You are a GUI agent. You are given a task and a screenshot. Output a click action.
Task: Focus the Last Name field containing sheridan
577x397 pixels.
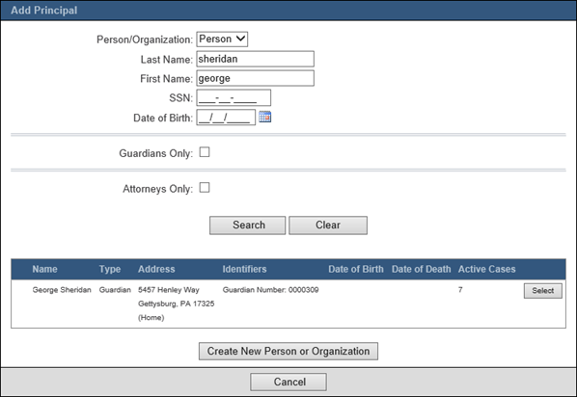click(256, 59)
